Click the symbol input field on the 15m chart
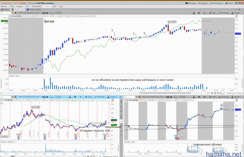The height and width of the screenshot is (157, 244). (x=130, y=97)
